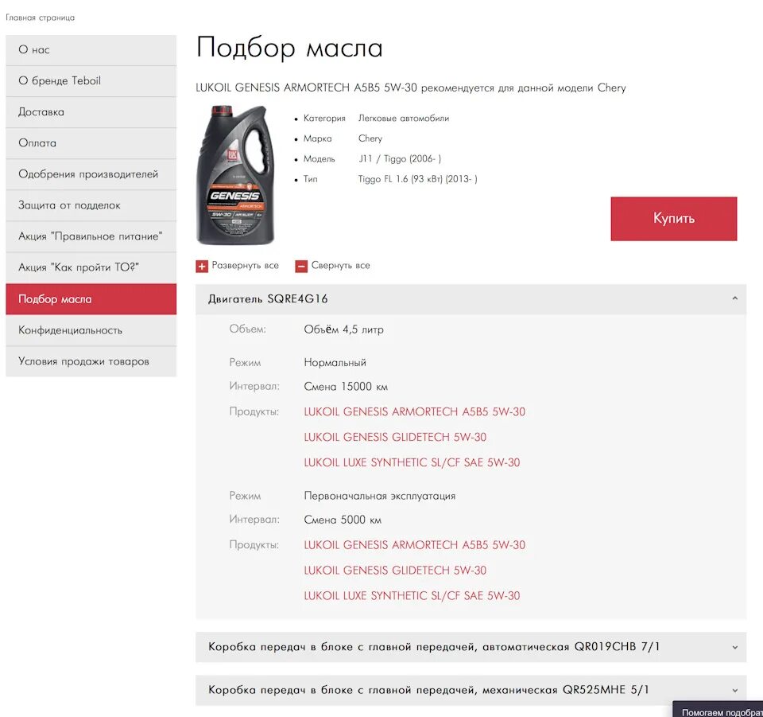763x717 pixels.
Task: Open the Конфиденциальность sidebar item
Action: tap(91, 330)
